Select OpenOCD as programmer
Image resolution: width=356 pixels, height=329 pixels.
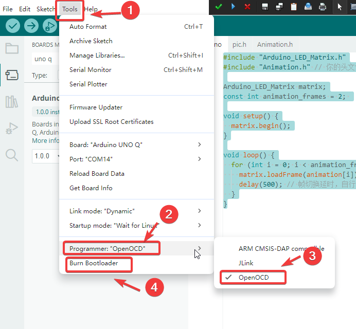pos(274,277)
